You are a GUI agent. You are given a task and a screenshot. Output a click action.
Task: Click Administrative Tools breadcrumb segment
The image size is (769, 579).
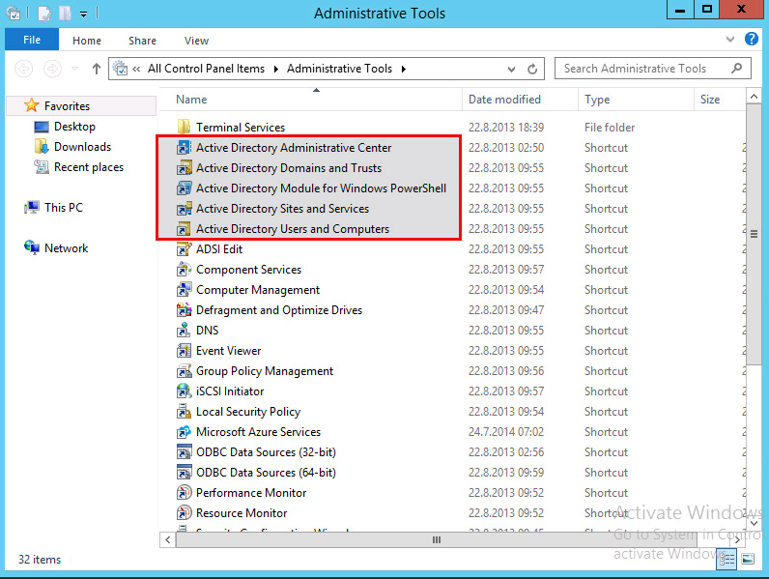coord(339,69)
